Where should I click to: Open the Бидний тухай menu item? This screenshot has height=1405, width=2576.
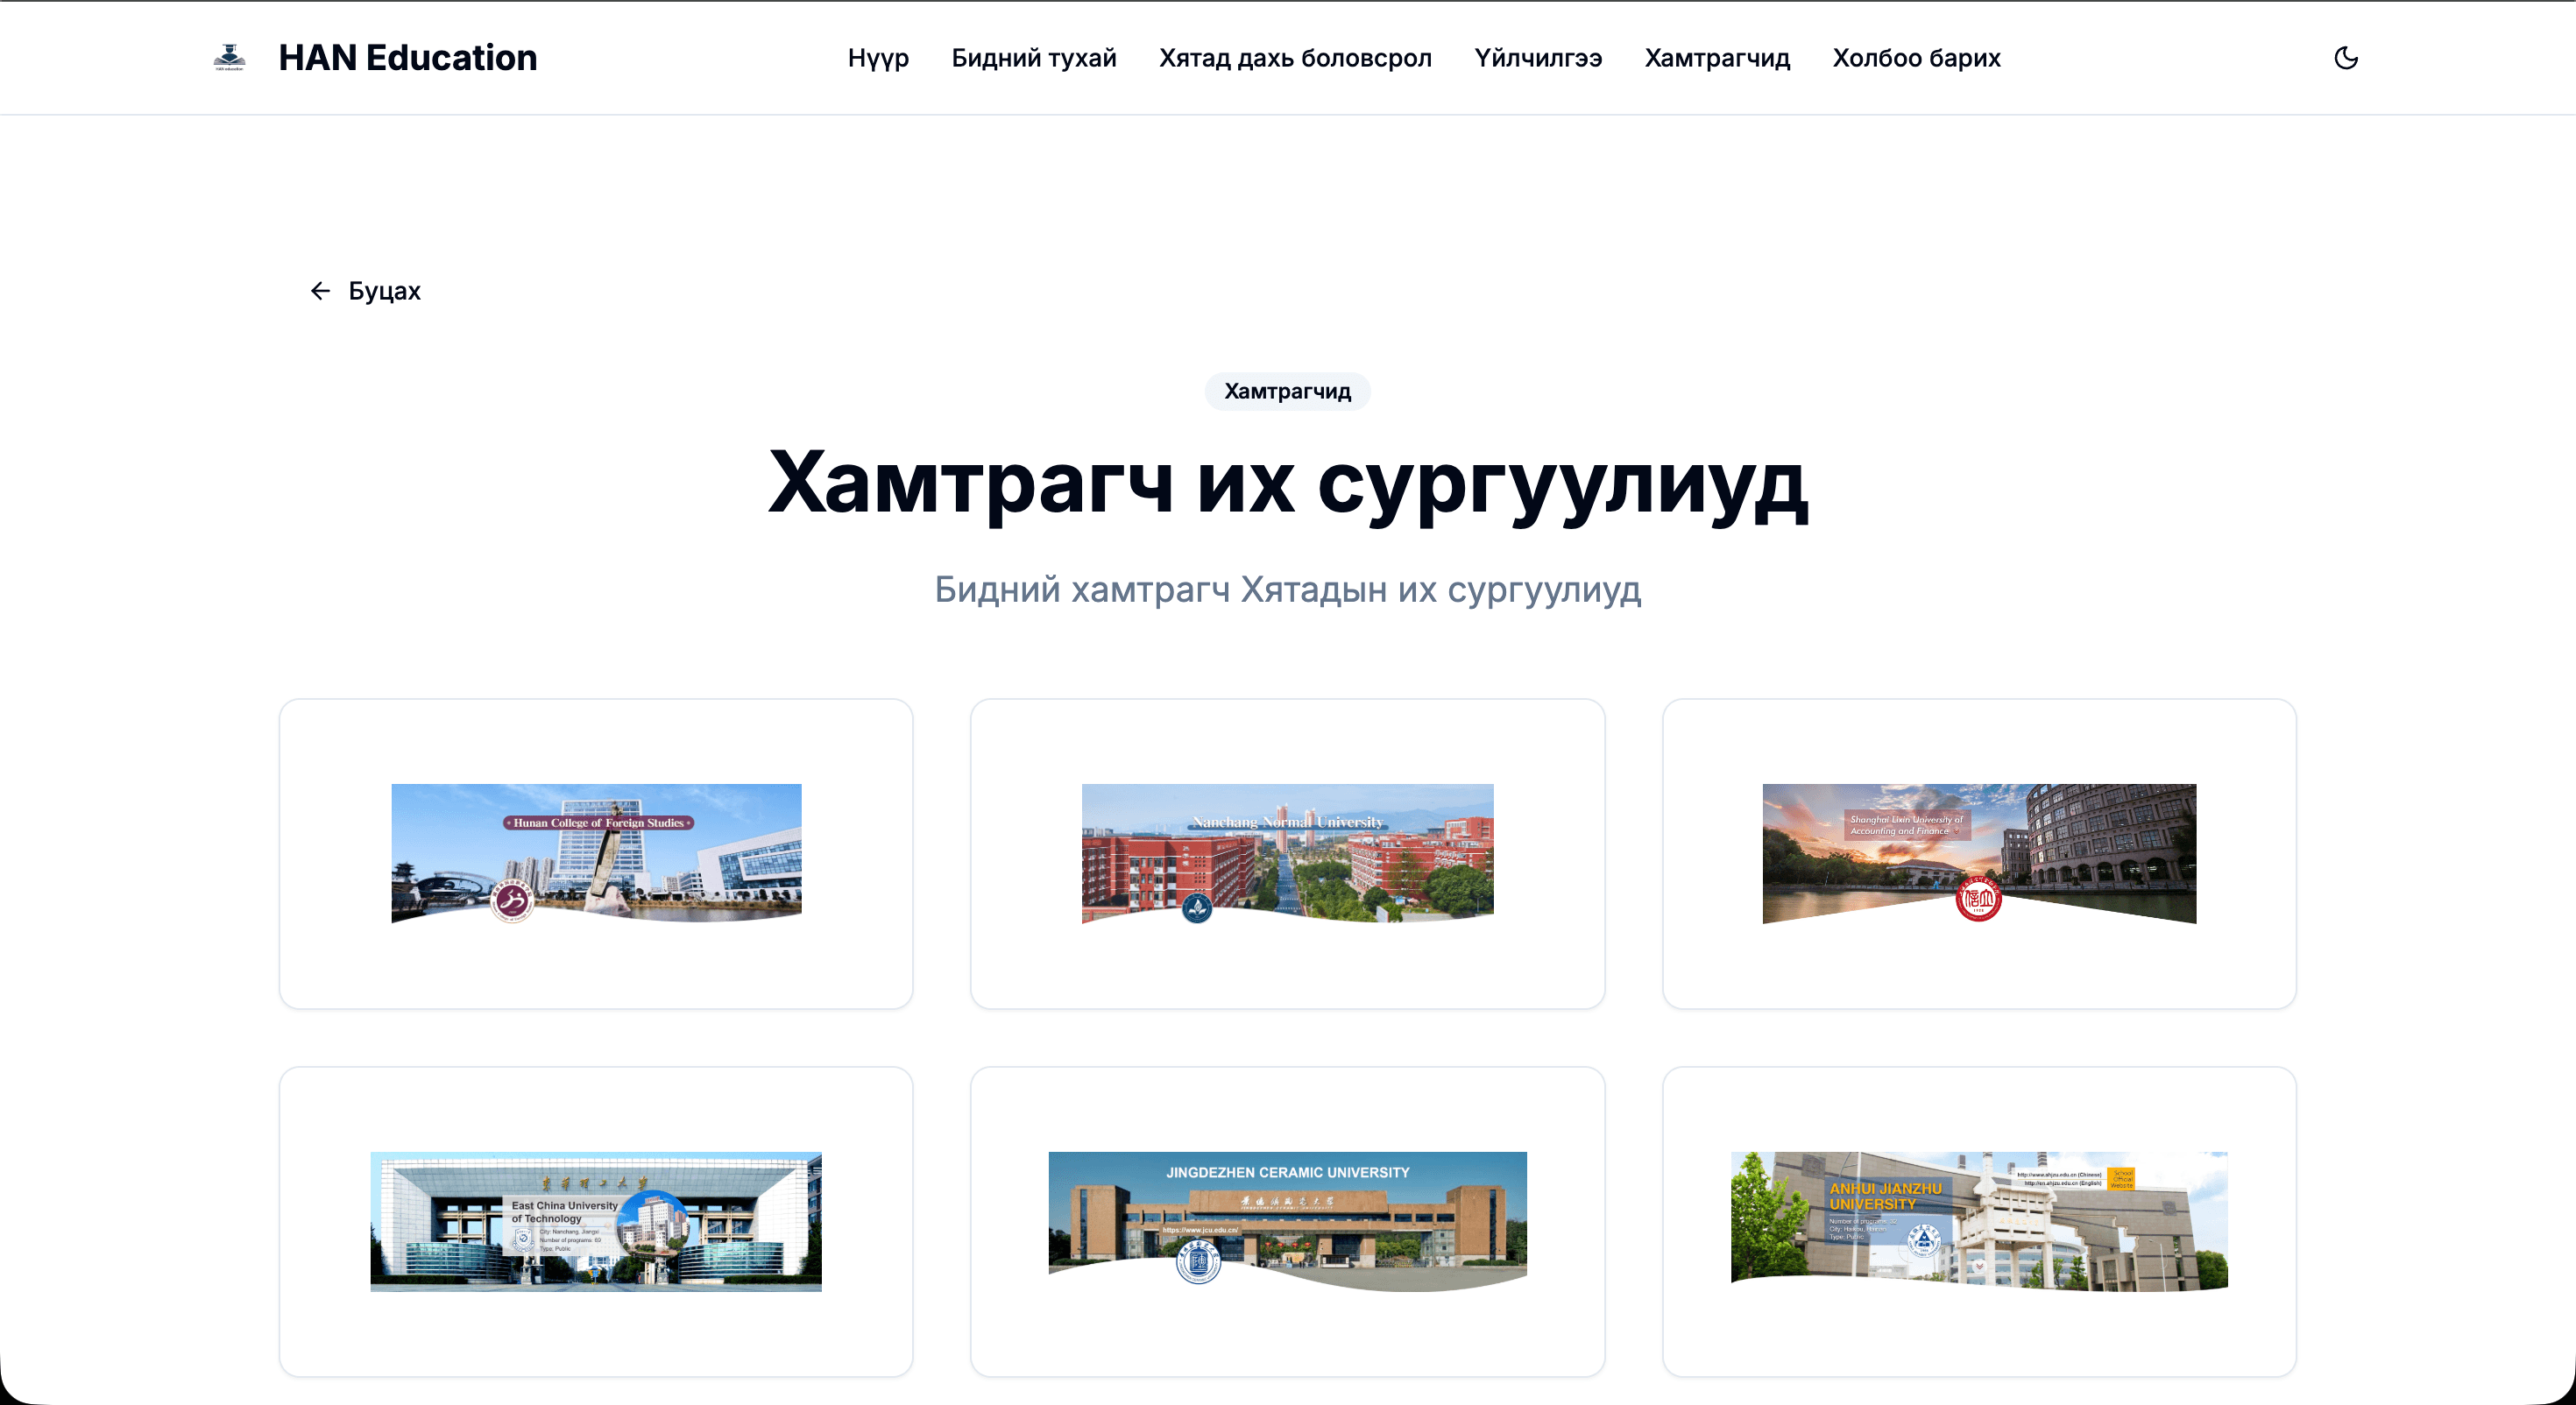pos(1034,58)
